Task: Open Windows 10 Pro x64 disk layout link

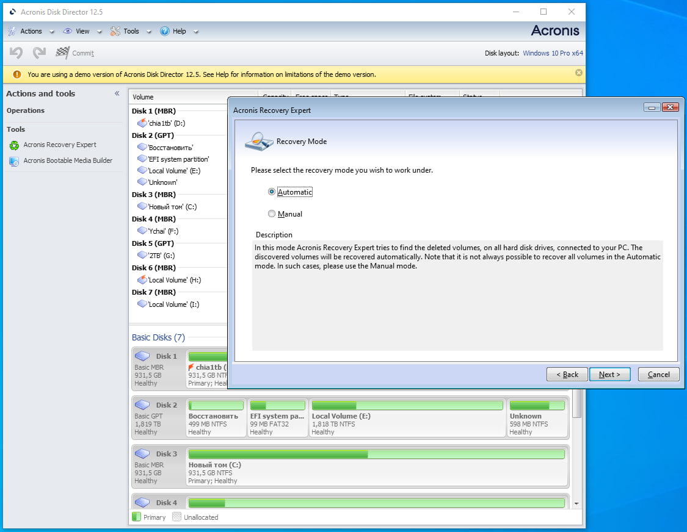Action: (x=553, y=53)
